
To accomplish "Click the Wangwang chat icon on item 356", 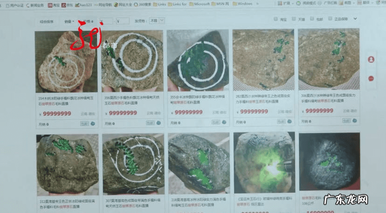I will coord(159,123).
